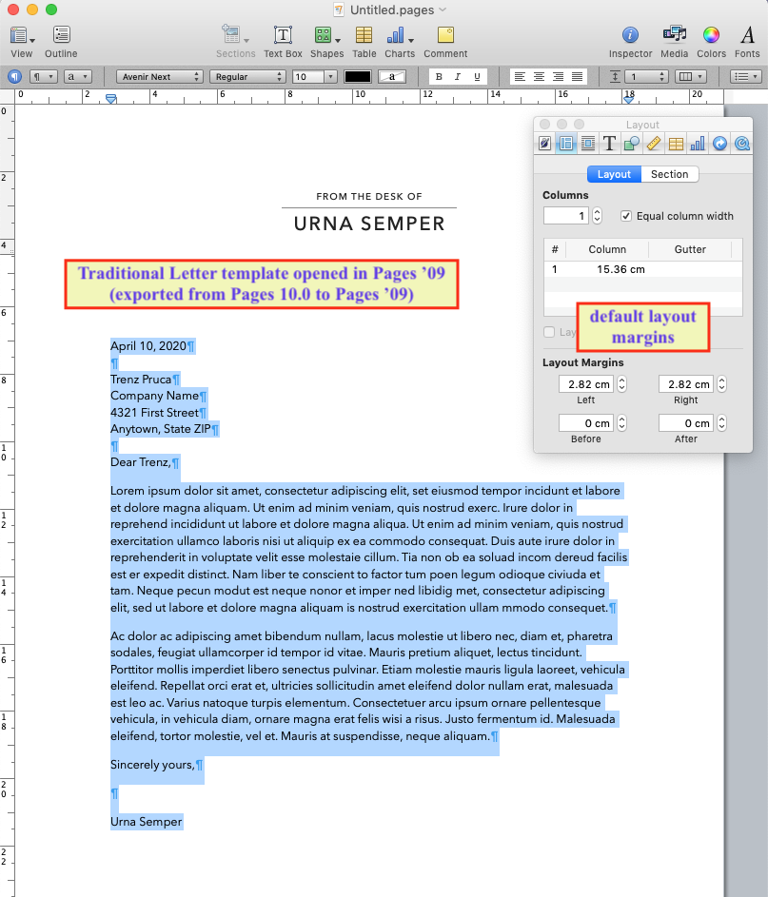The height and width of the screenshot is (897, 768).
Task: Click the Before margin stepper
Action: (622, 422)
